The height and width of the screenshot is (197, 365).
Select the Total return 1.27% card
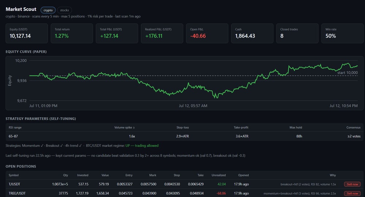click(72, 33)
